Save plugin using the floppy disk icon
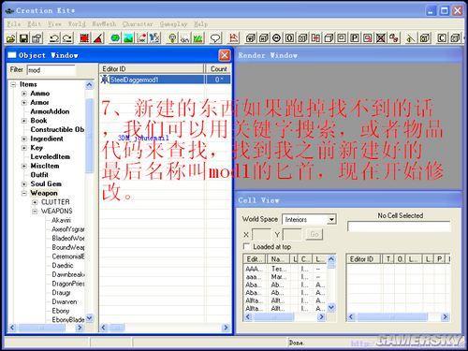This screenshot has width=468, height=351. 23,38
